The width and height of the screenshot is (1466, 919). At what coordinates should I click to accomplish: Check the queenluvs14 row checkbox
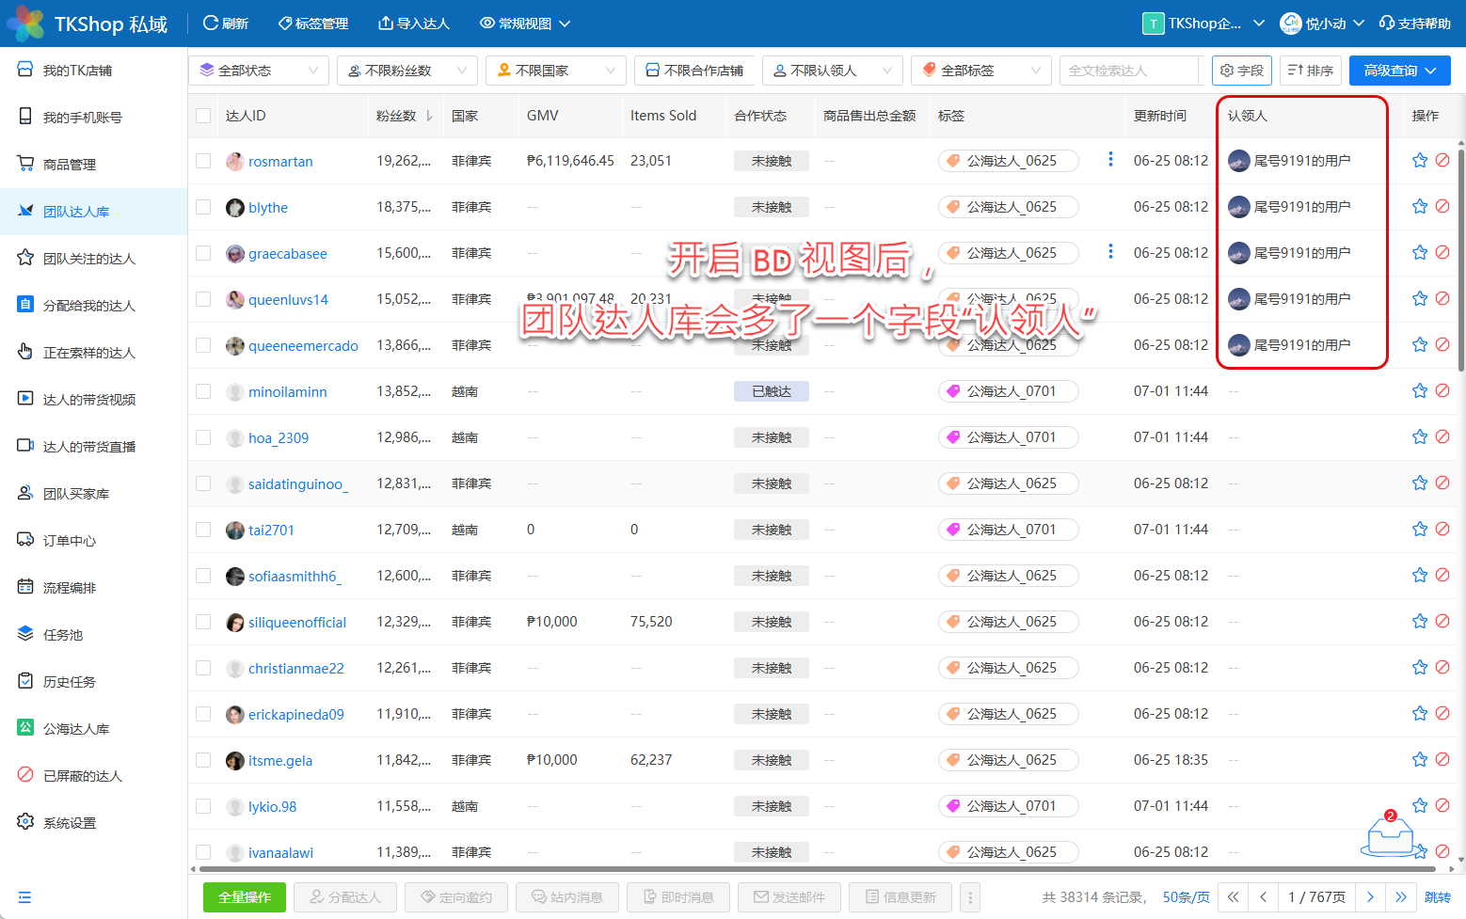(x=203, y=299)
